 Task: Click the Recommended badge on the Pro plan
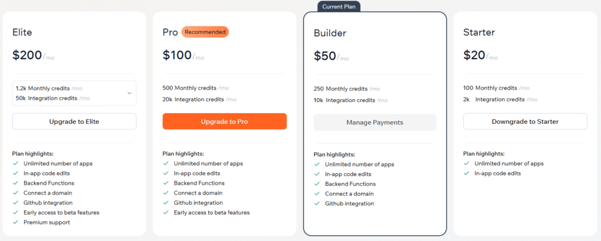(205, 32)
